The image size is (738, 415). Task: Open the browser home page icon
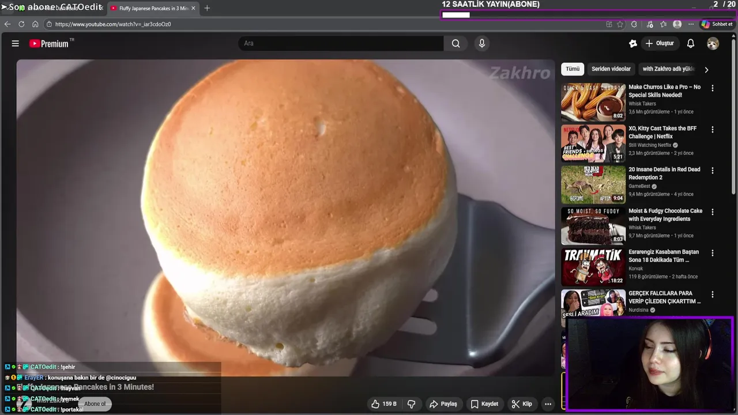(35, 24)
